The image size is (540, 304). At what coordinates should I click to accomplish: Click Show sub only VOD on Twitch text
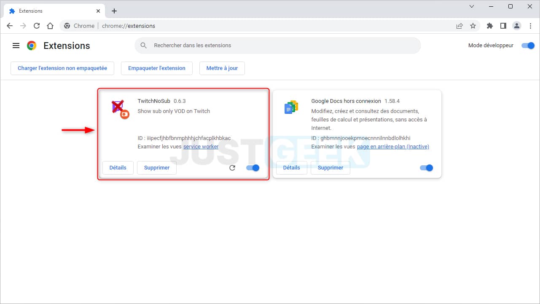[174, 111]
